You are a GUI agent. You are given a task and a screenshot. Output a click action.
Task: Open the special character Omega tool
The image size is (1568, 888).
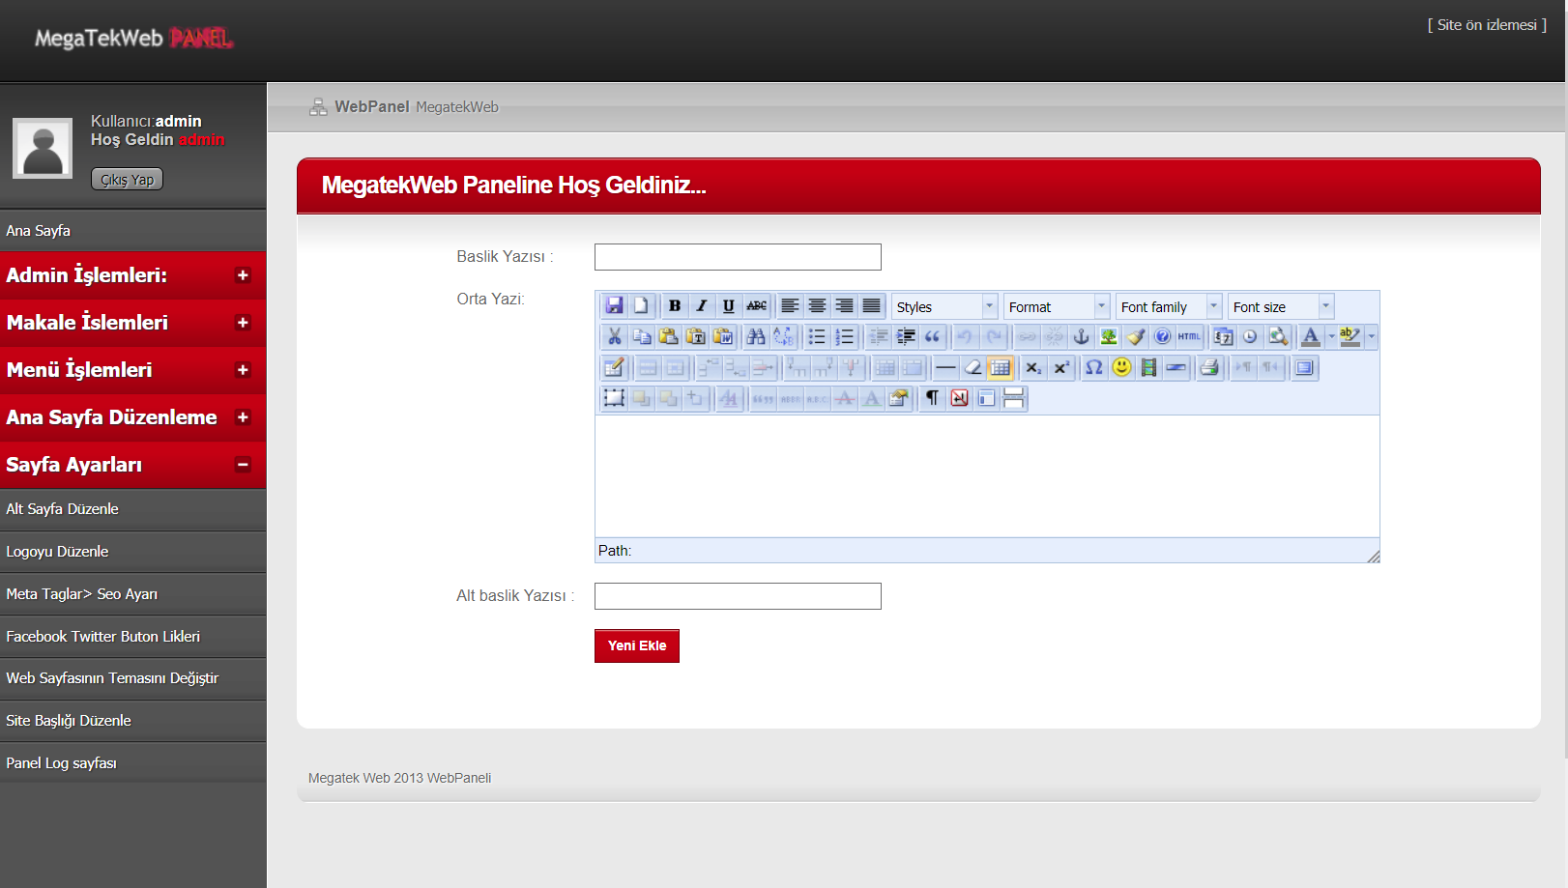coord(1093,367)
